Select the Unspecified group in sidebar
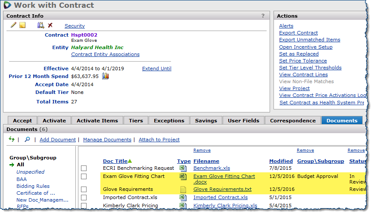The height and width of the screenshot is (215, 373). tap(31, 172)
